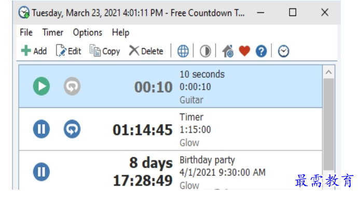Delete the selected timer
The height and width of the screenshot is (197, 358).
[146, 51]
